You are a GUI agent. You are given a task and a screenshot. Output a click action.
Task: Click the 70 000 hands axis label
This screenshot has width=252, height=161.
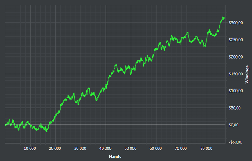[181, 148]
